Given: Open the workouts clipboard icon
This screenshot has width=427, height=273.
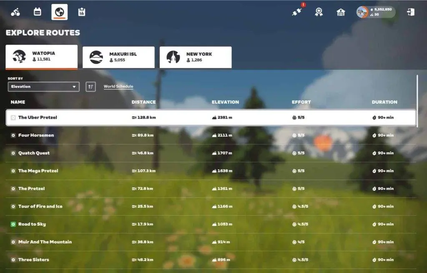Looking at the screenshot, I should pos(82,12).
